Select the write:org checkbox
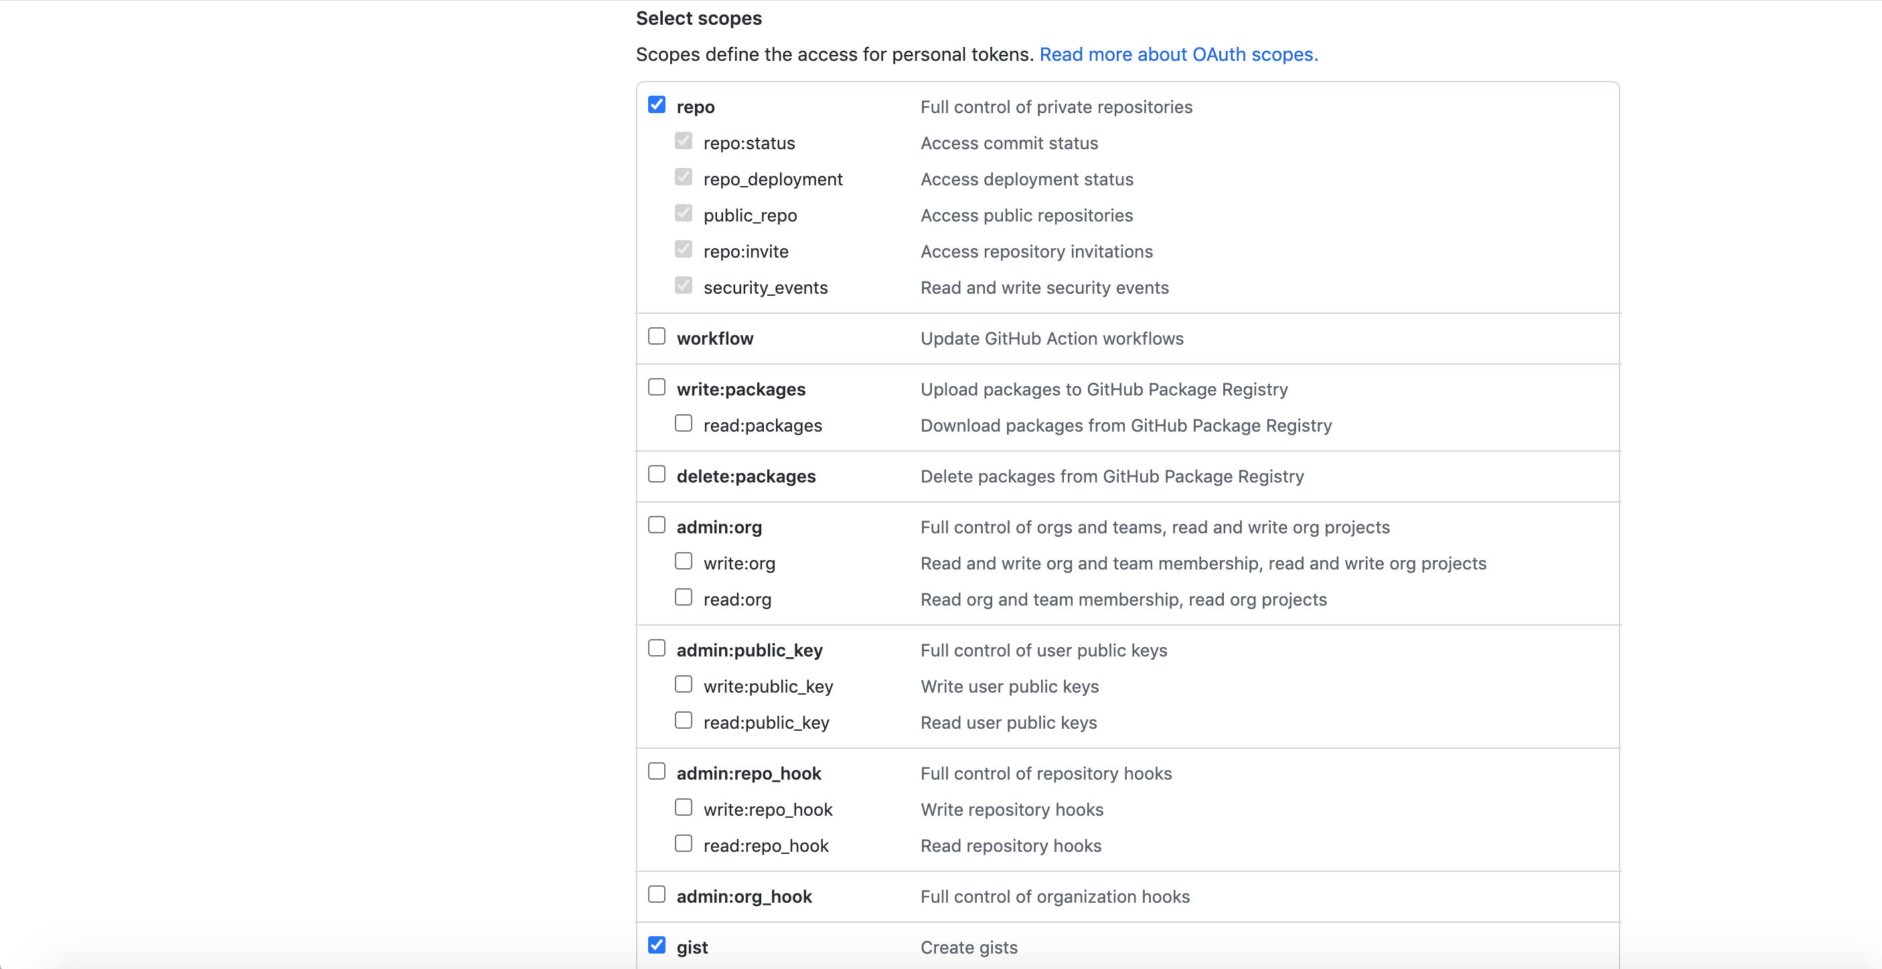Screen dimensions: 1882x969 pyautogui.click(x=683, y=561)
